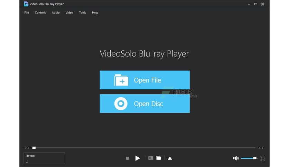Image resolution: width=289 pixels, height=167 pixels.
Task: Open the Video menu
Action: tap(69, 12)
